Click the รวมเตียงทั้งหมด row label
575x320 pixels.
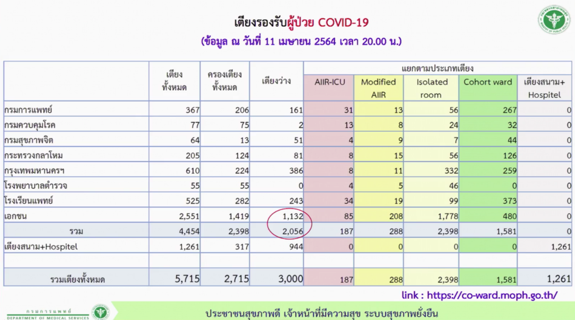pyautogui.click(x=77, y=280)
